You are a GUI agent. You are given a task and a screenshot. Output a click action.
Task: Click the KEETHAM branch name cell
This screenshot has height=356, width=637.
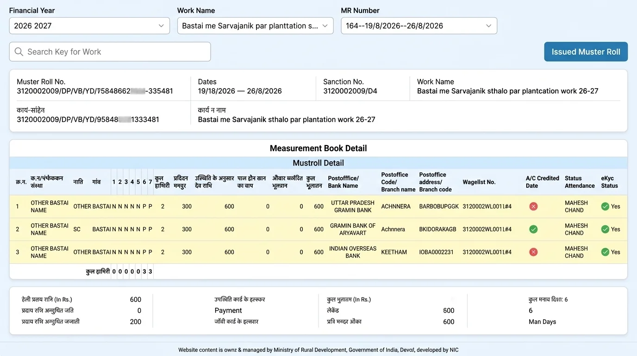[394, 252]
